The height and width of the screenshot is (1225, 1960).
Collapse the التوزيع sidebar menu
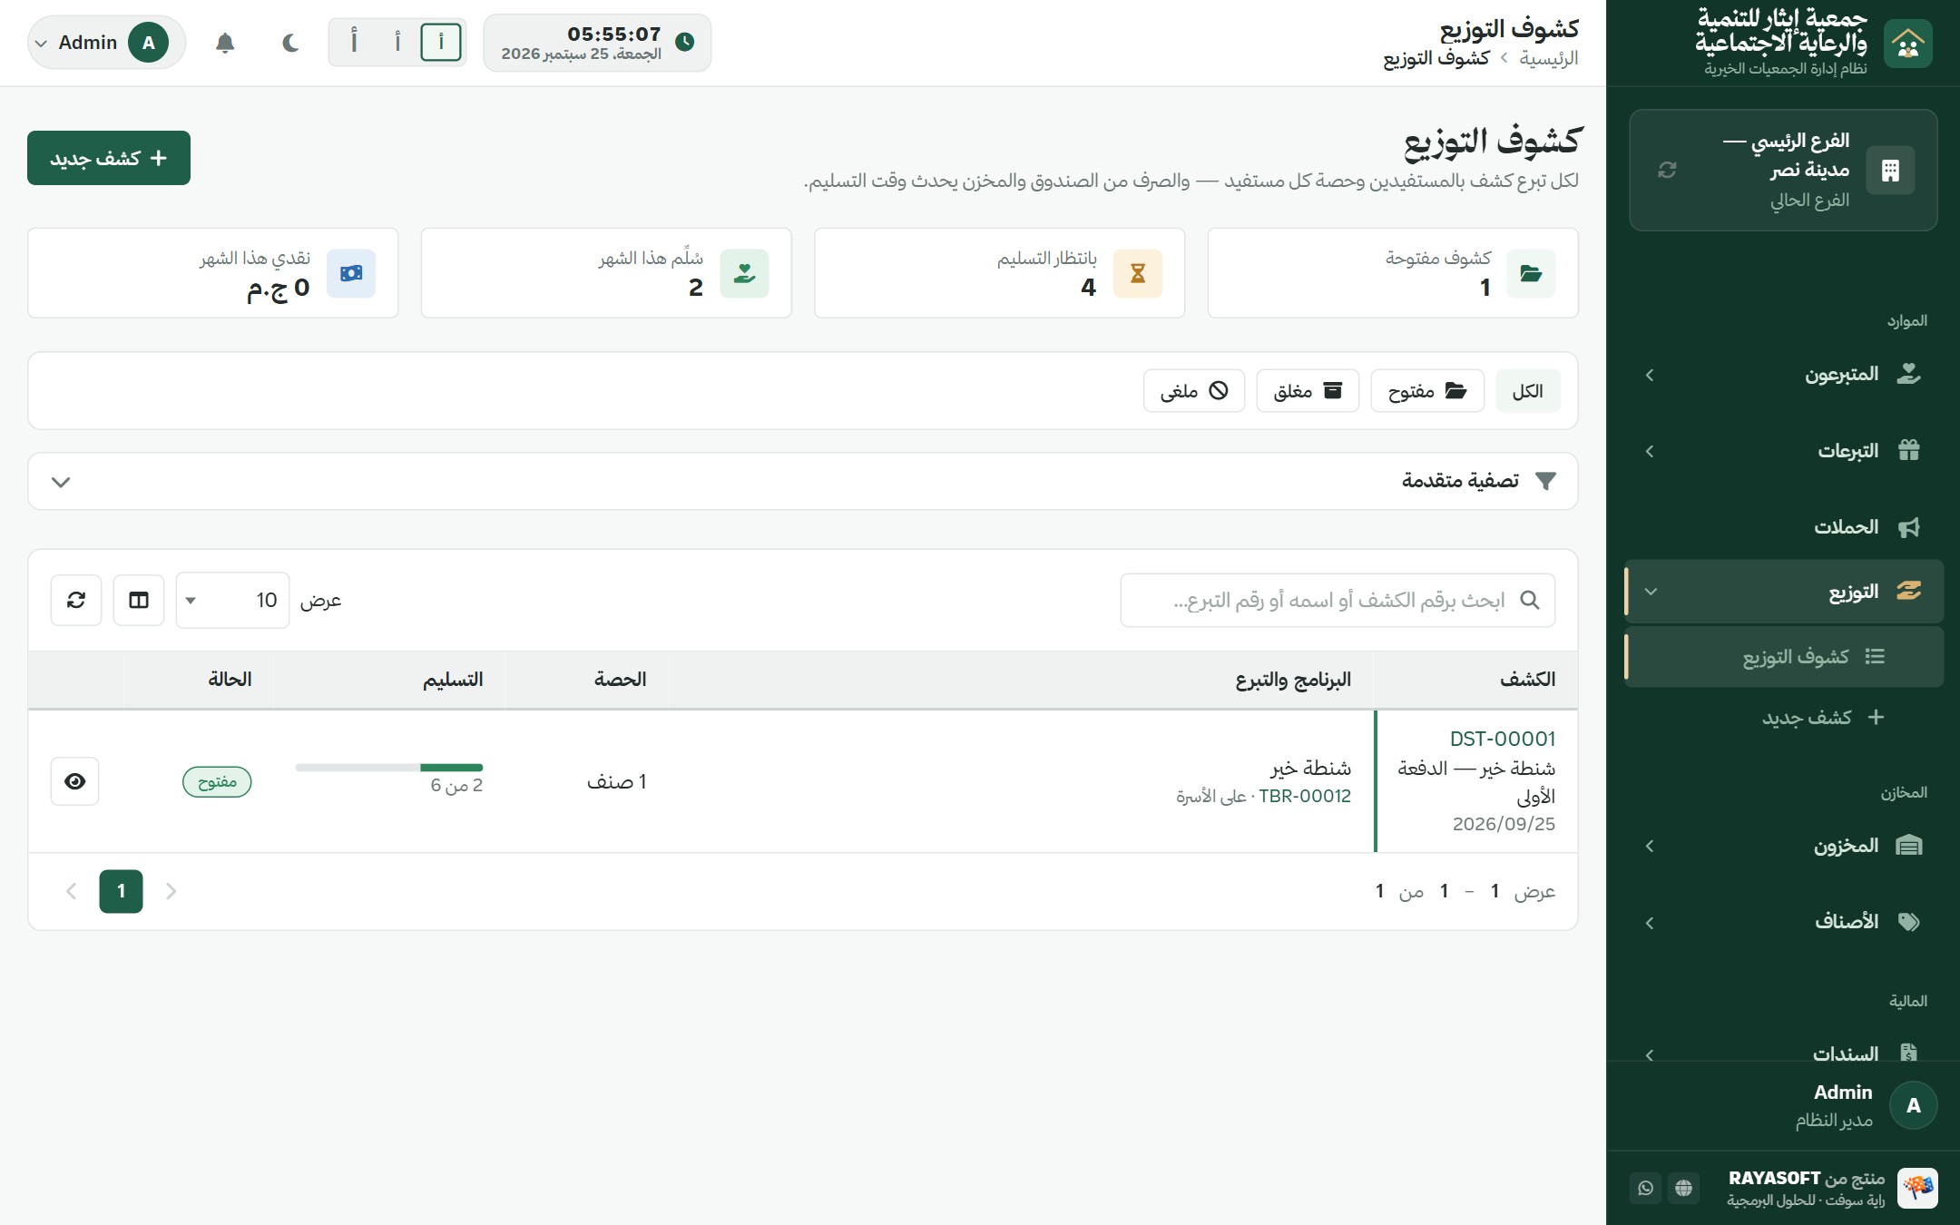[x=1784, y=592]
